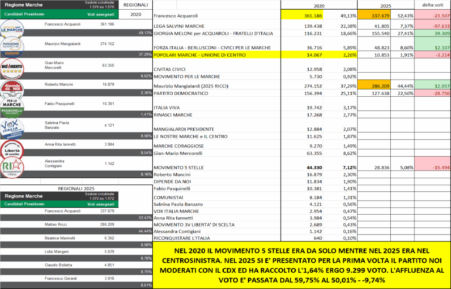Click the green 39.309 delta cell
Image resolution: width=451 pixels, height=289 pixels.
[433, 33]
